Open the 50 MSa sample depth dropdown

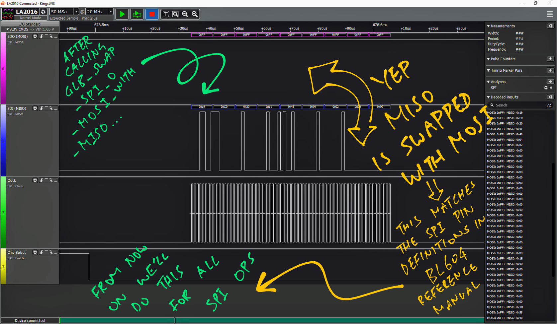pos(76,12)
